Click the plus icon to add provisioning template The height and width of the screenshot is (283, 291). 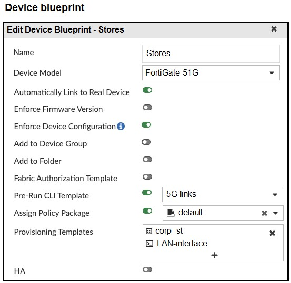(214, 255)
